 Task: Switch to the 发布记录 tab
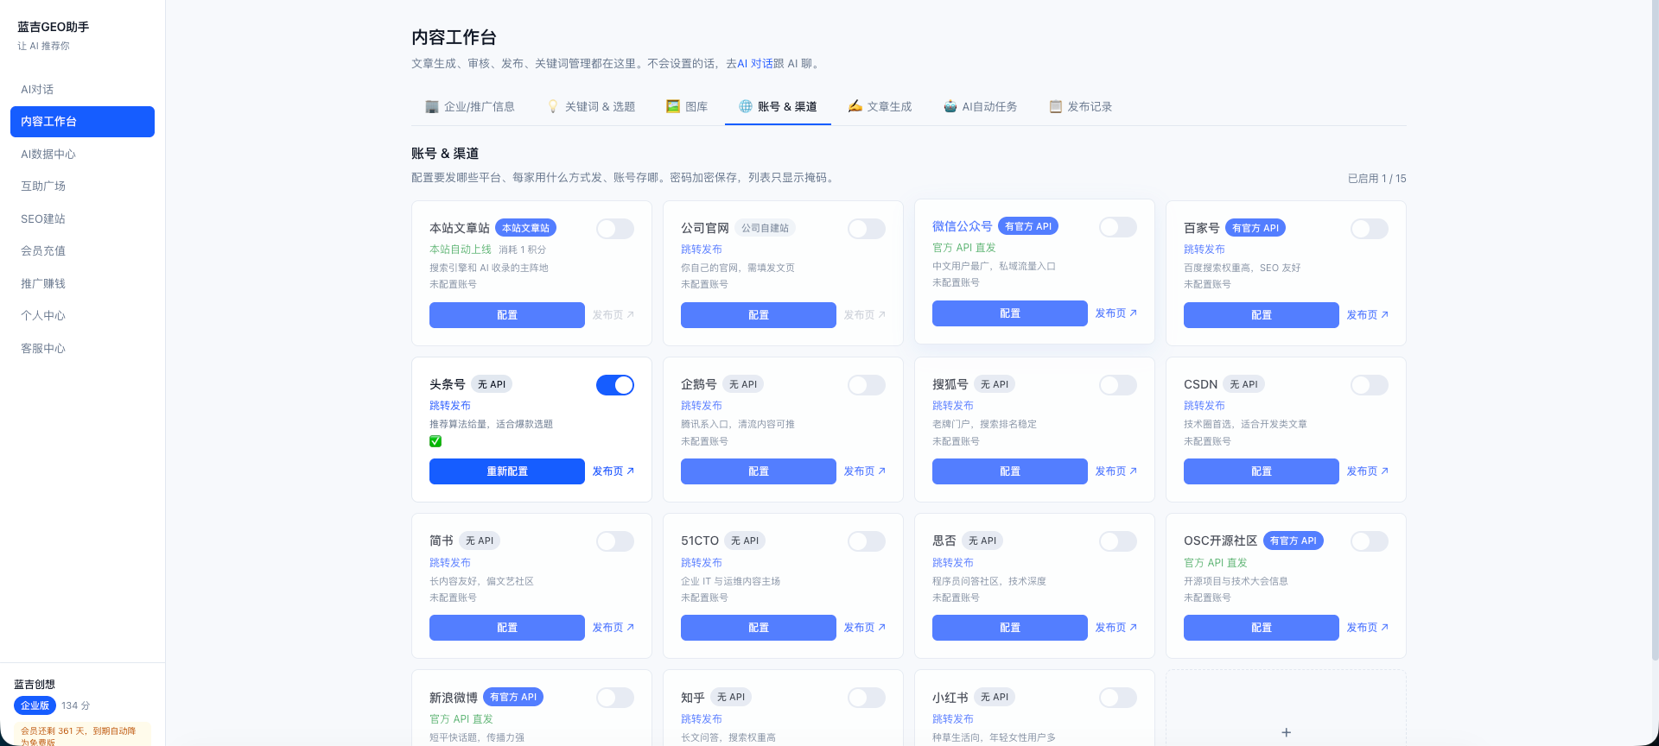(x=1080, y=106)
